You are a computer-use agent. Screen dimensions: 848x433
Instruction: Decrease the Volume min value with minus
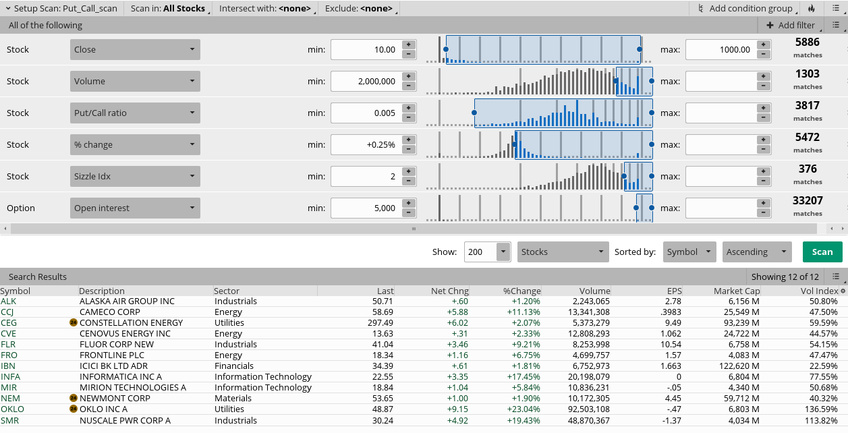click(x=408, y=86)
